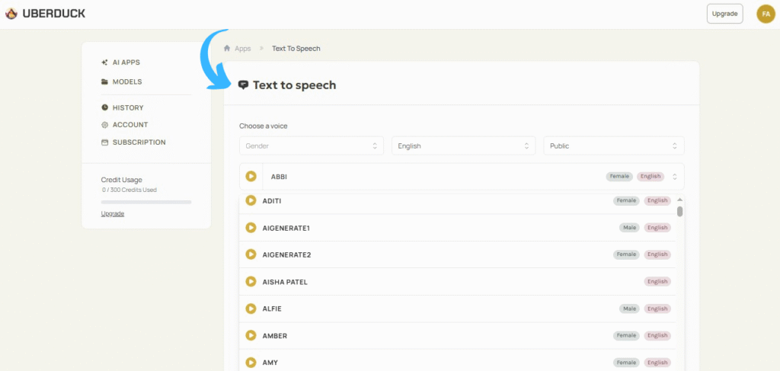Click the History clock icon

[x=104, y=107]
